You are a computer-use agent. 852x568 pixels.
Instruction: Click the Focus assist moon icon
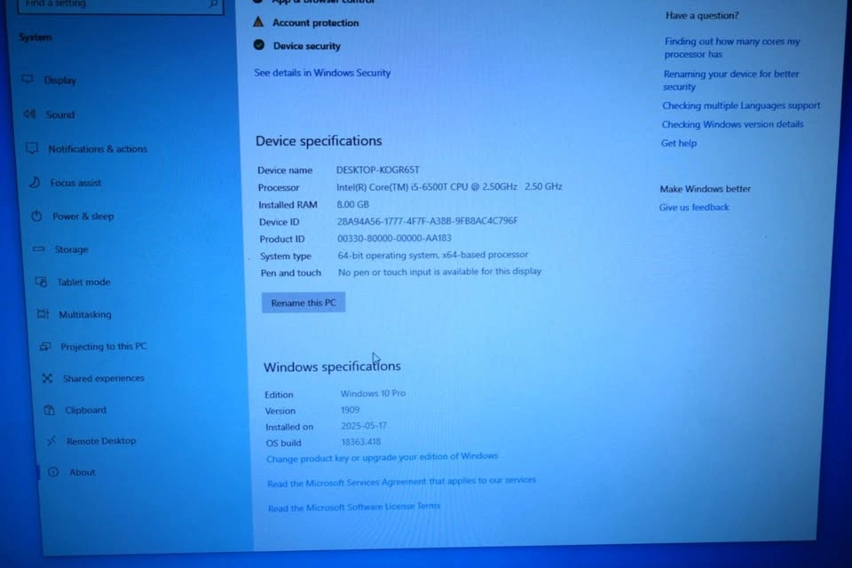click(35, 182)
